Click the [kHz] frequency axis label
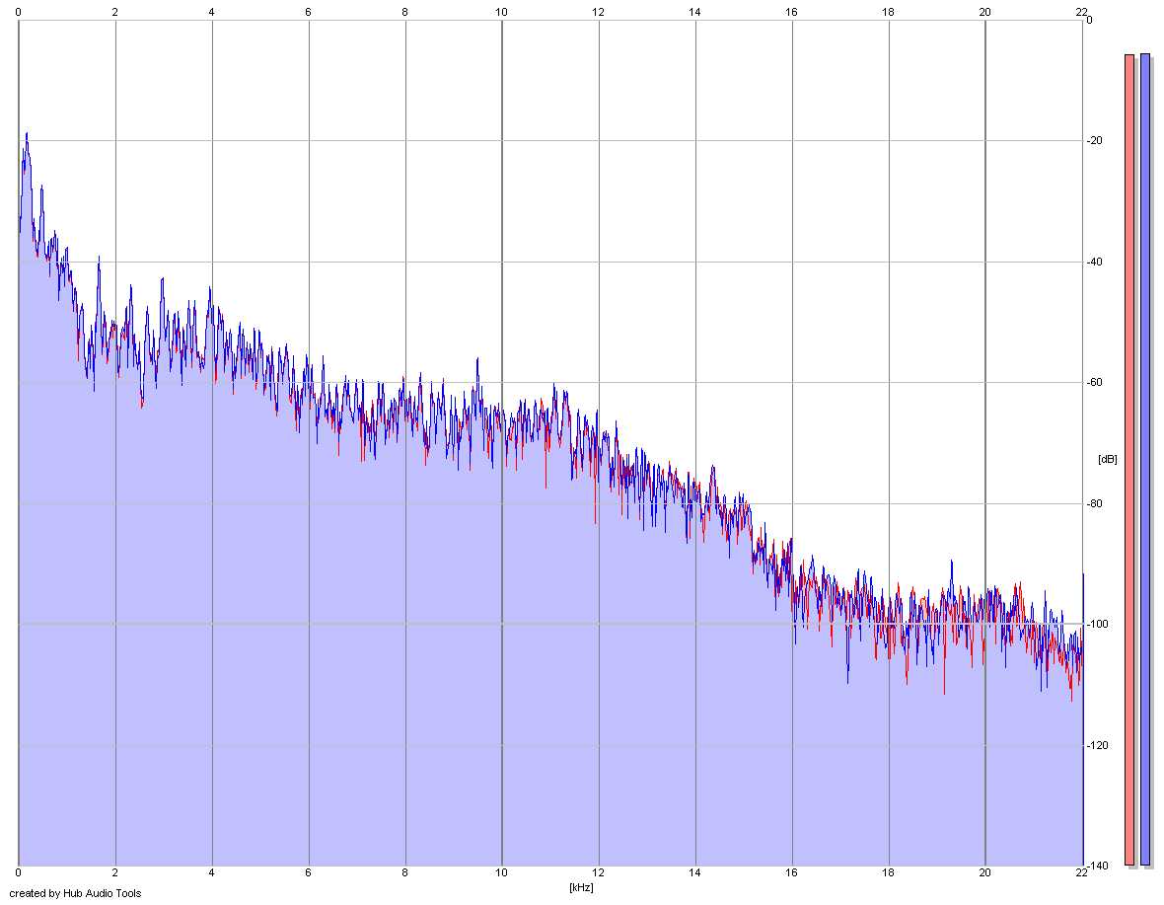Screen dimensions: 1164x905 point(581,887)
